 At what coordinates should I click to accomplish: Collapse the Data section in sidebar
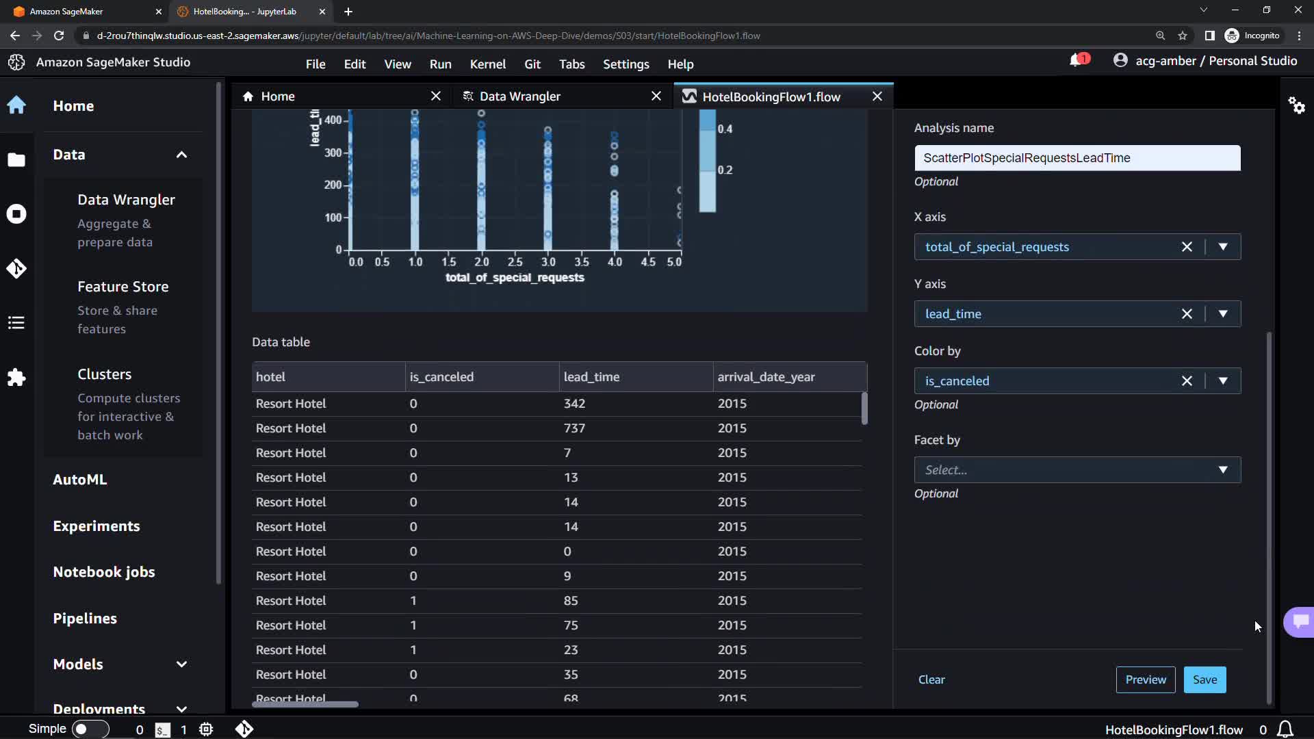[181, 155]
